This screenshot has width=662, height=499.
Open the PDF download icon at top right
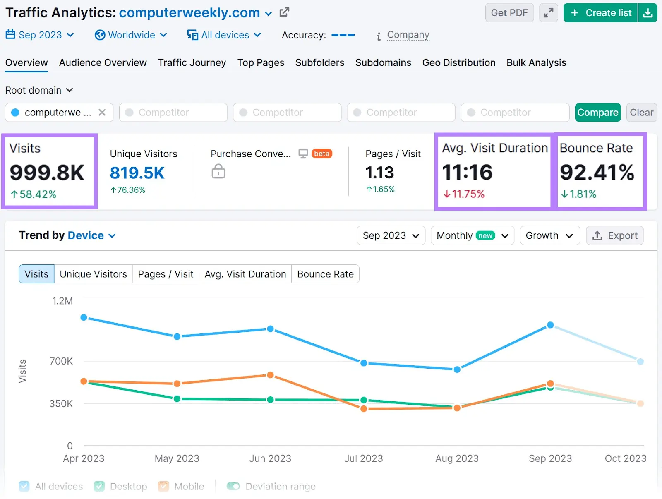648,13
